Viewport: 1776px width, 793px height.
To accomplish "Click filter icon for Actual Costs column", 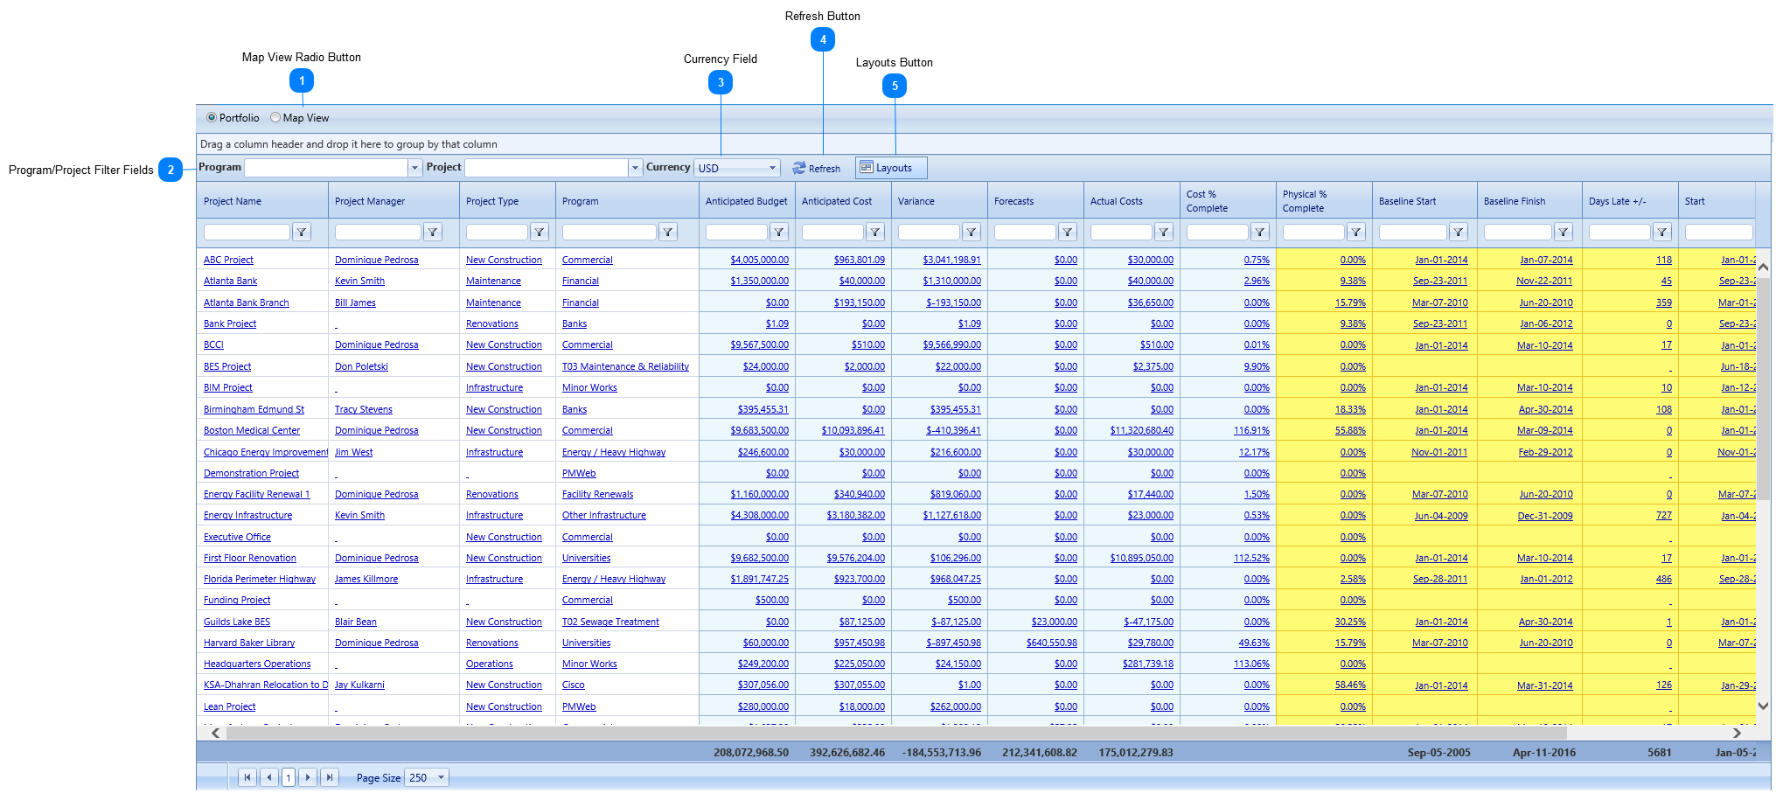I will point(1164,233).
